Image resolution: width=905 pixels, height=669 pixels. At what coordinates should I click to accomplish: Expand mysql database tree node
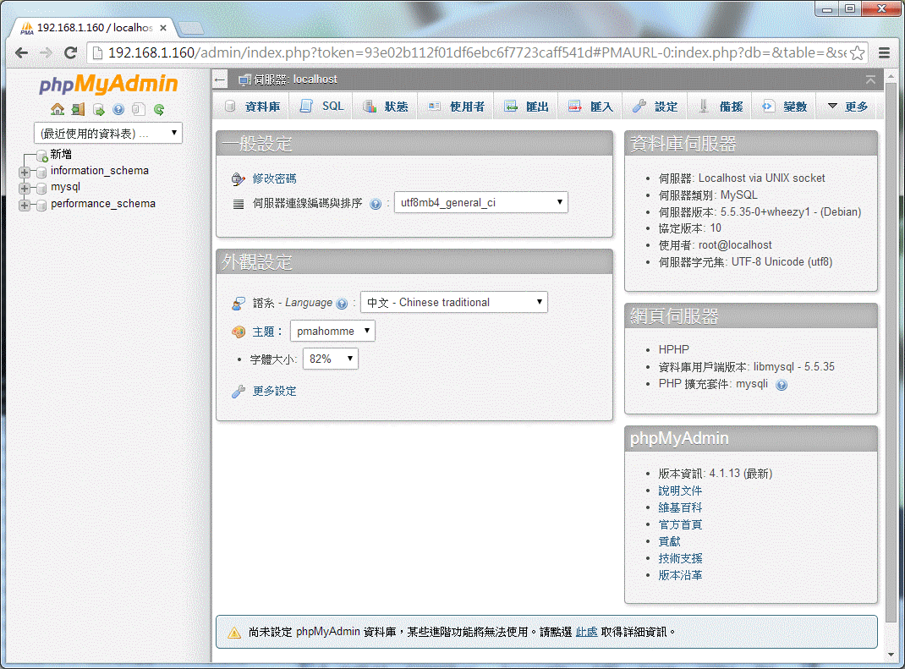tap(25, 188)
